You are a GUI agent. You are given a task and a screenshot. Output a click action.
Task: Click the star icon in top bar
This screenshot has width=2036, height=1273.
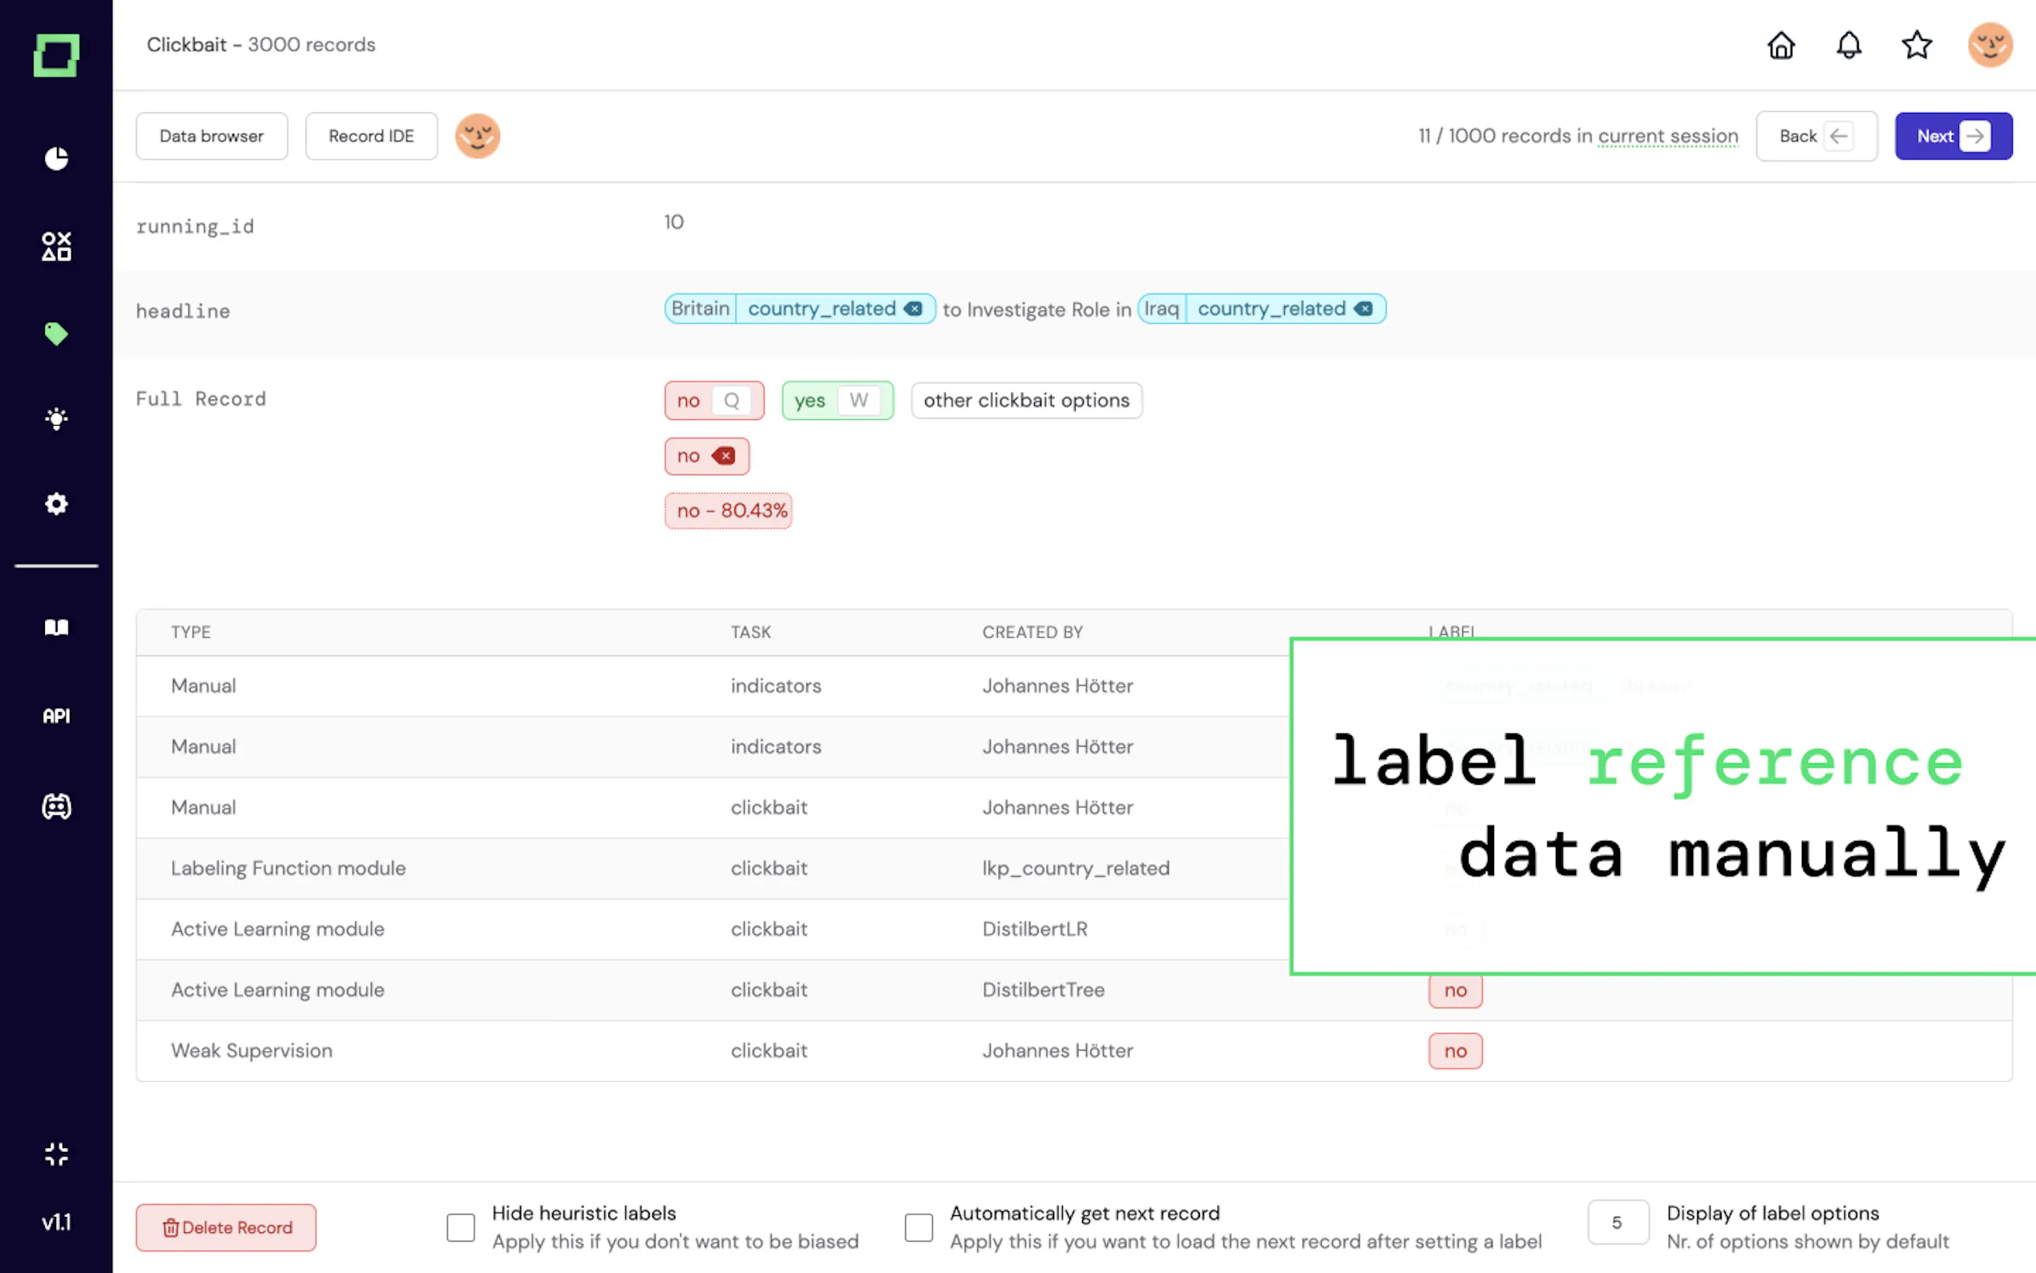(1917, 45)
